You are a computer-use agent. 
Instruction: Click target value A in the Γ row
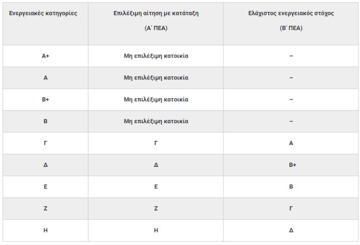(291, 143)
